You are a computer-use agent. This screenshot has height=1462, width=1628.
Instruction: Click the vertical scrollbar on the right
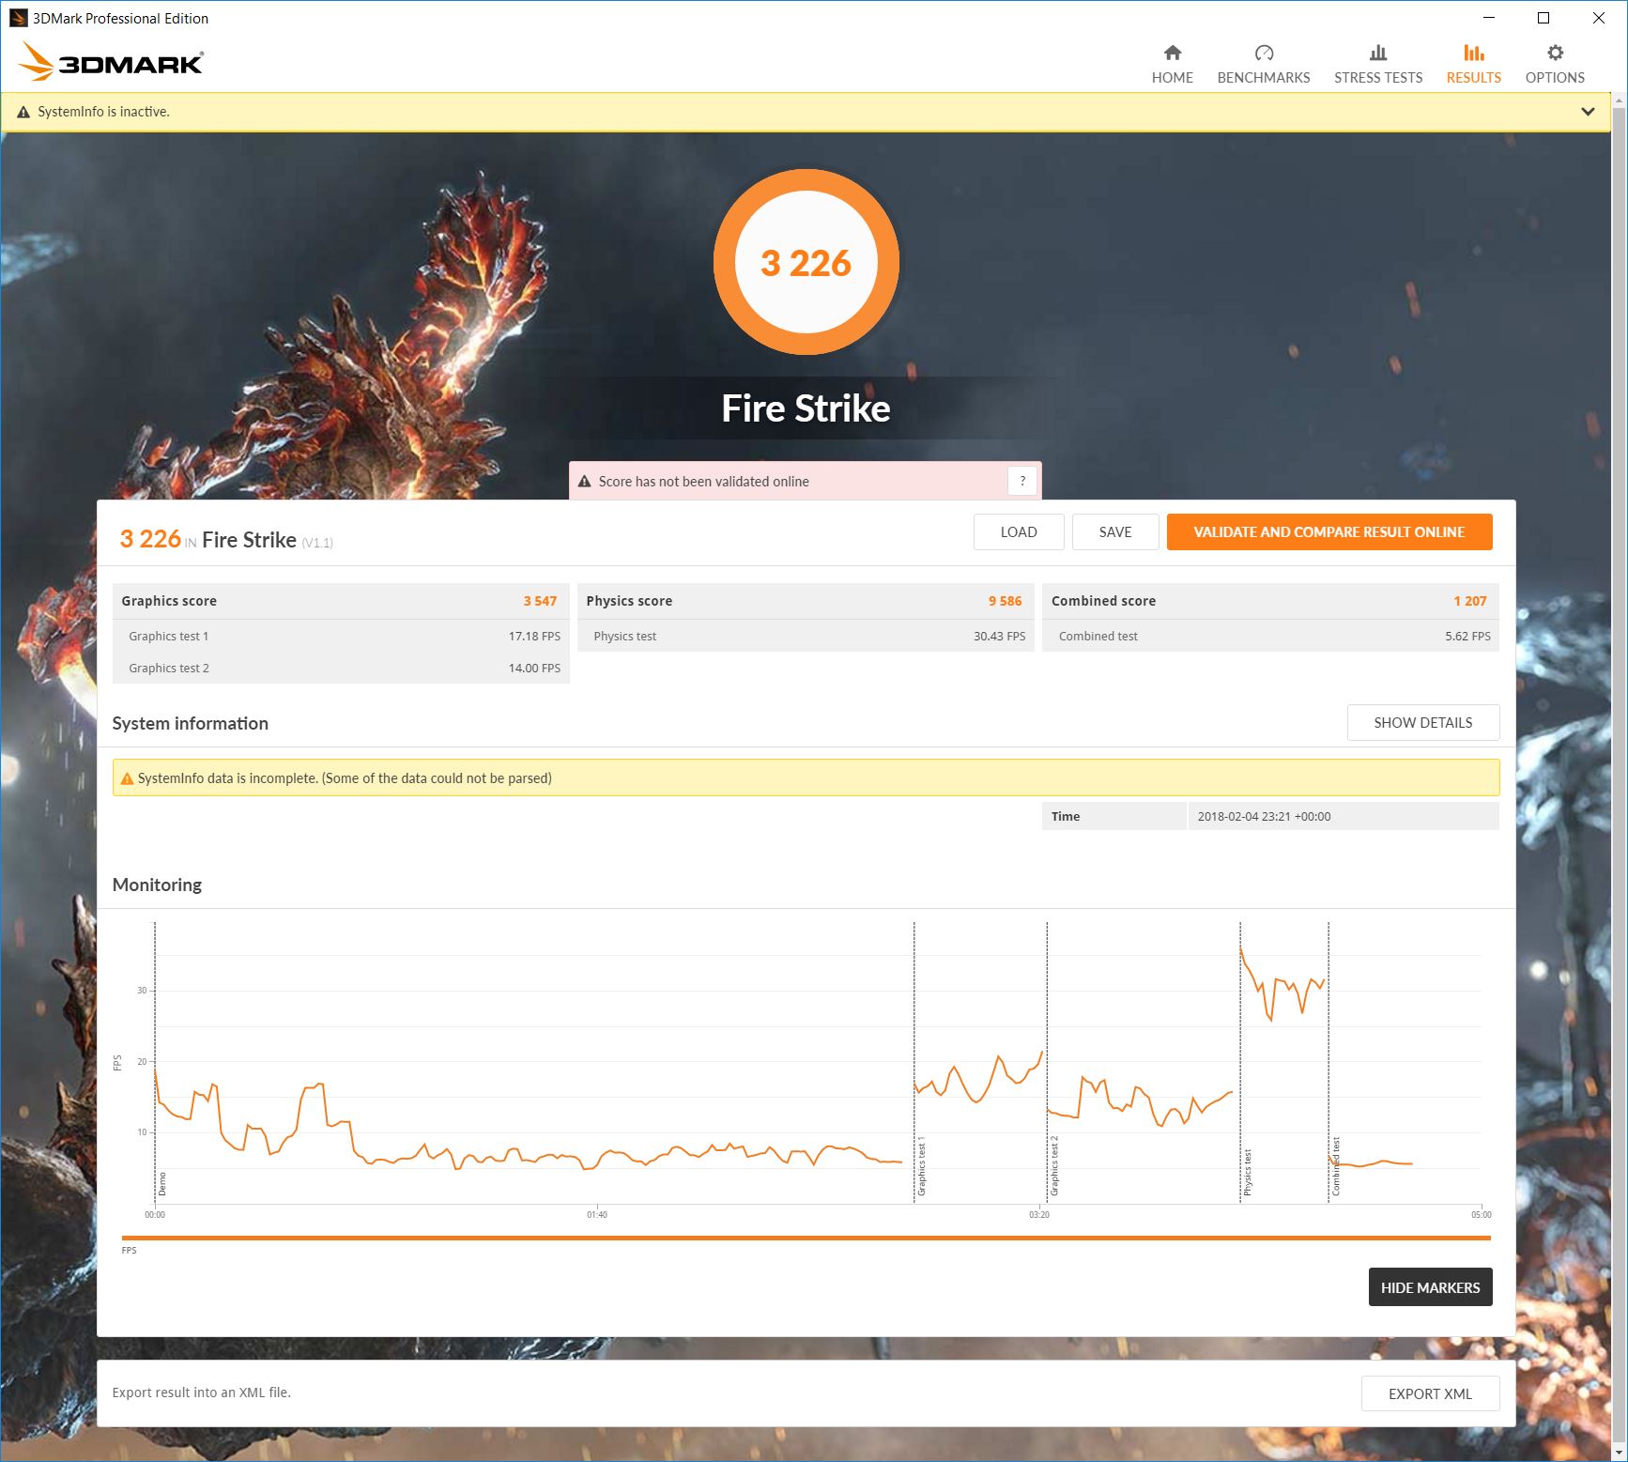[1619, 777]
